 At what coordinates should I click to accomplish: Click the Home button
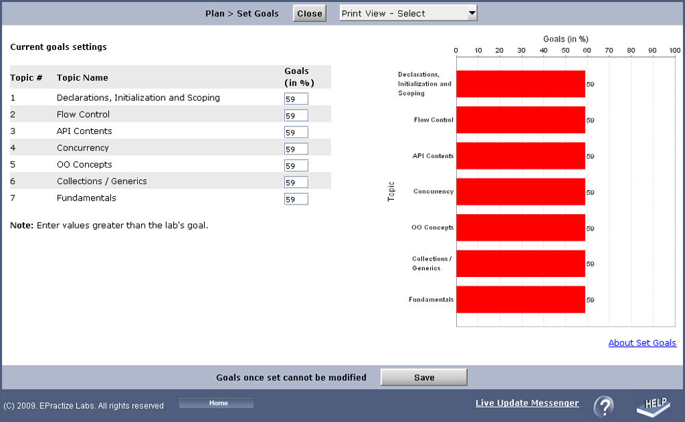216,403
